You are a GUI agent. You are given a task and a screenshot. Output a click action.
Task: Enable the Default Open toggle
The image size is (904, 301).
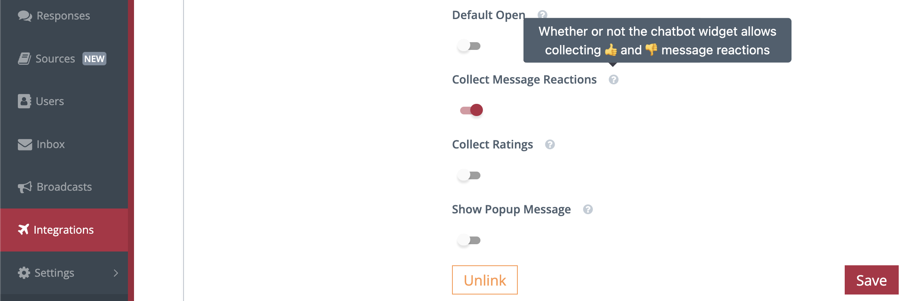tap(469, 46)
